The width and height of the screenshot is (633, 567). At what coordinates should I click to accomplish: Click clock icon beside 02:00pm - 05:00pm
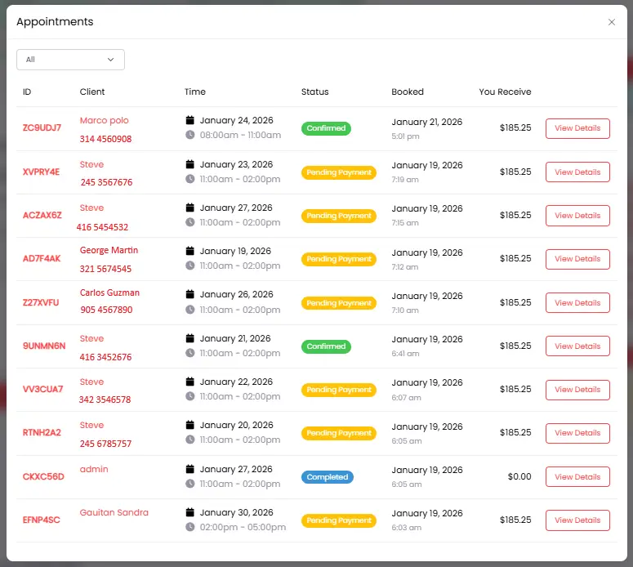pos(190,527)
